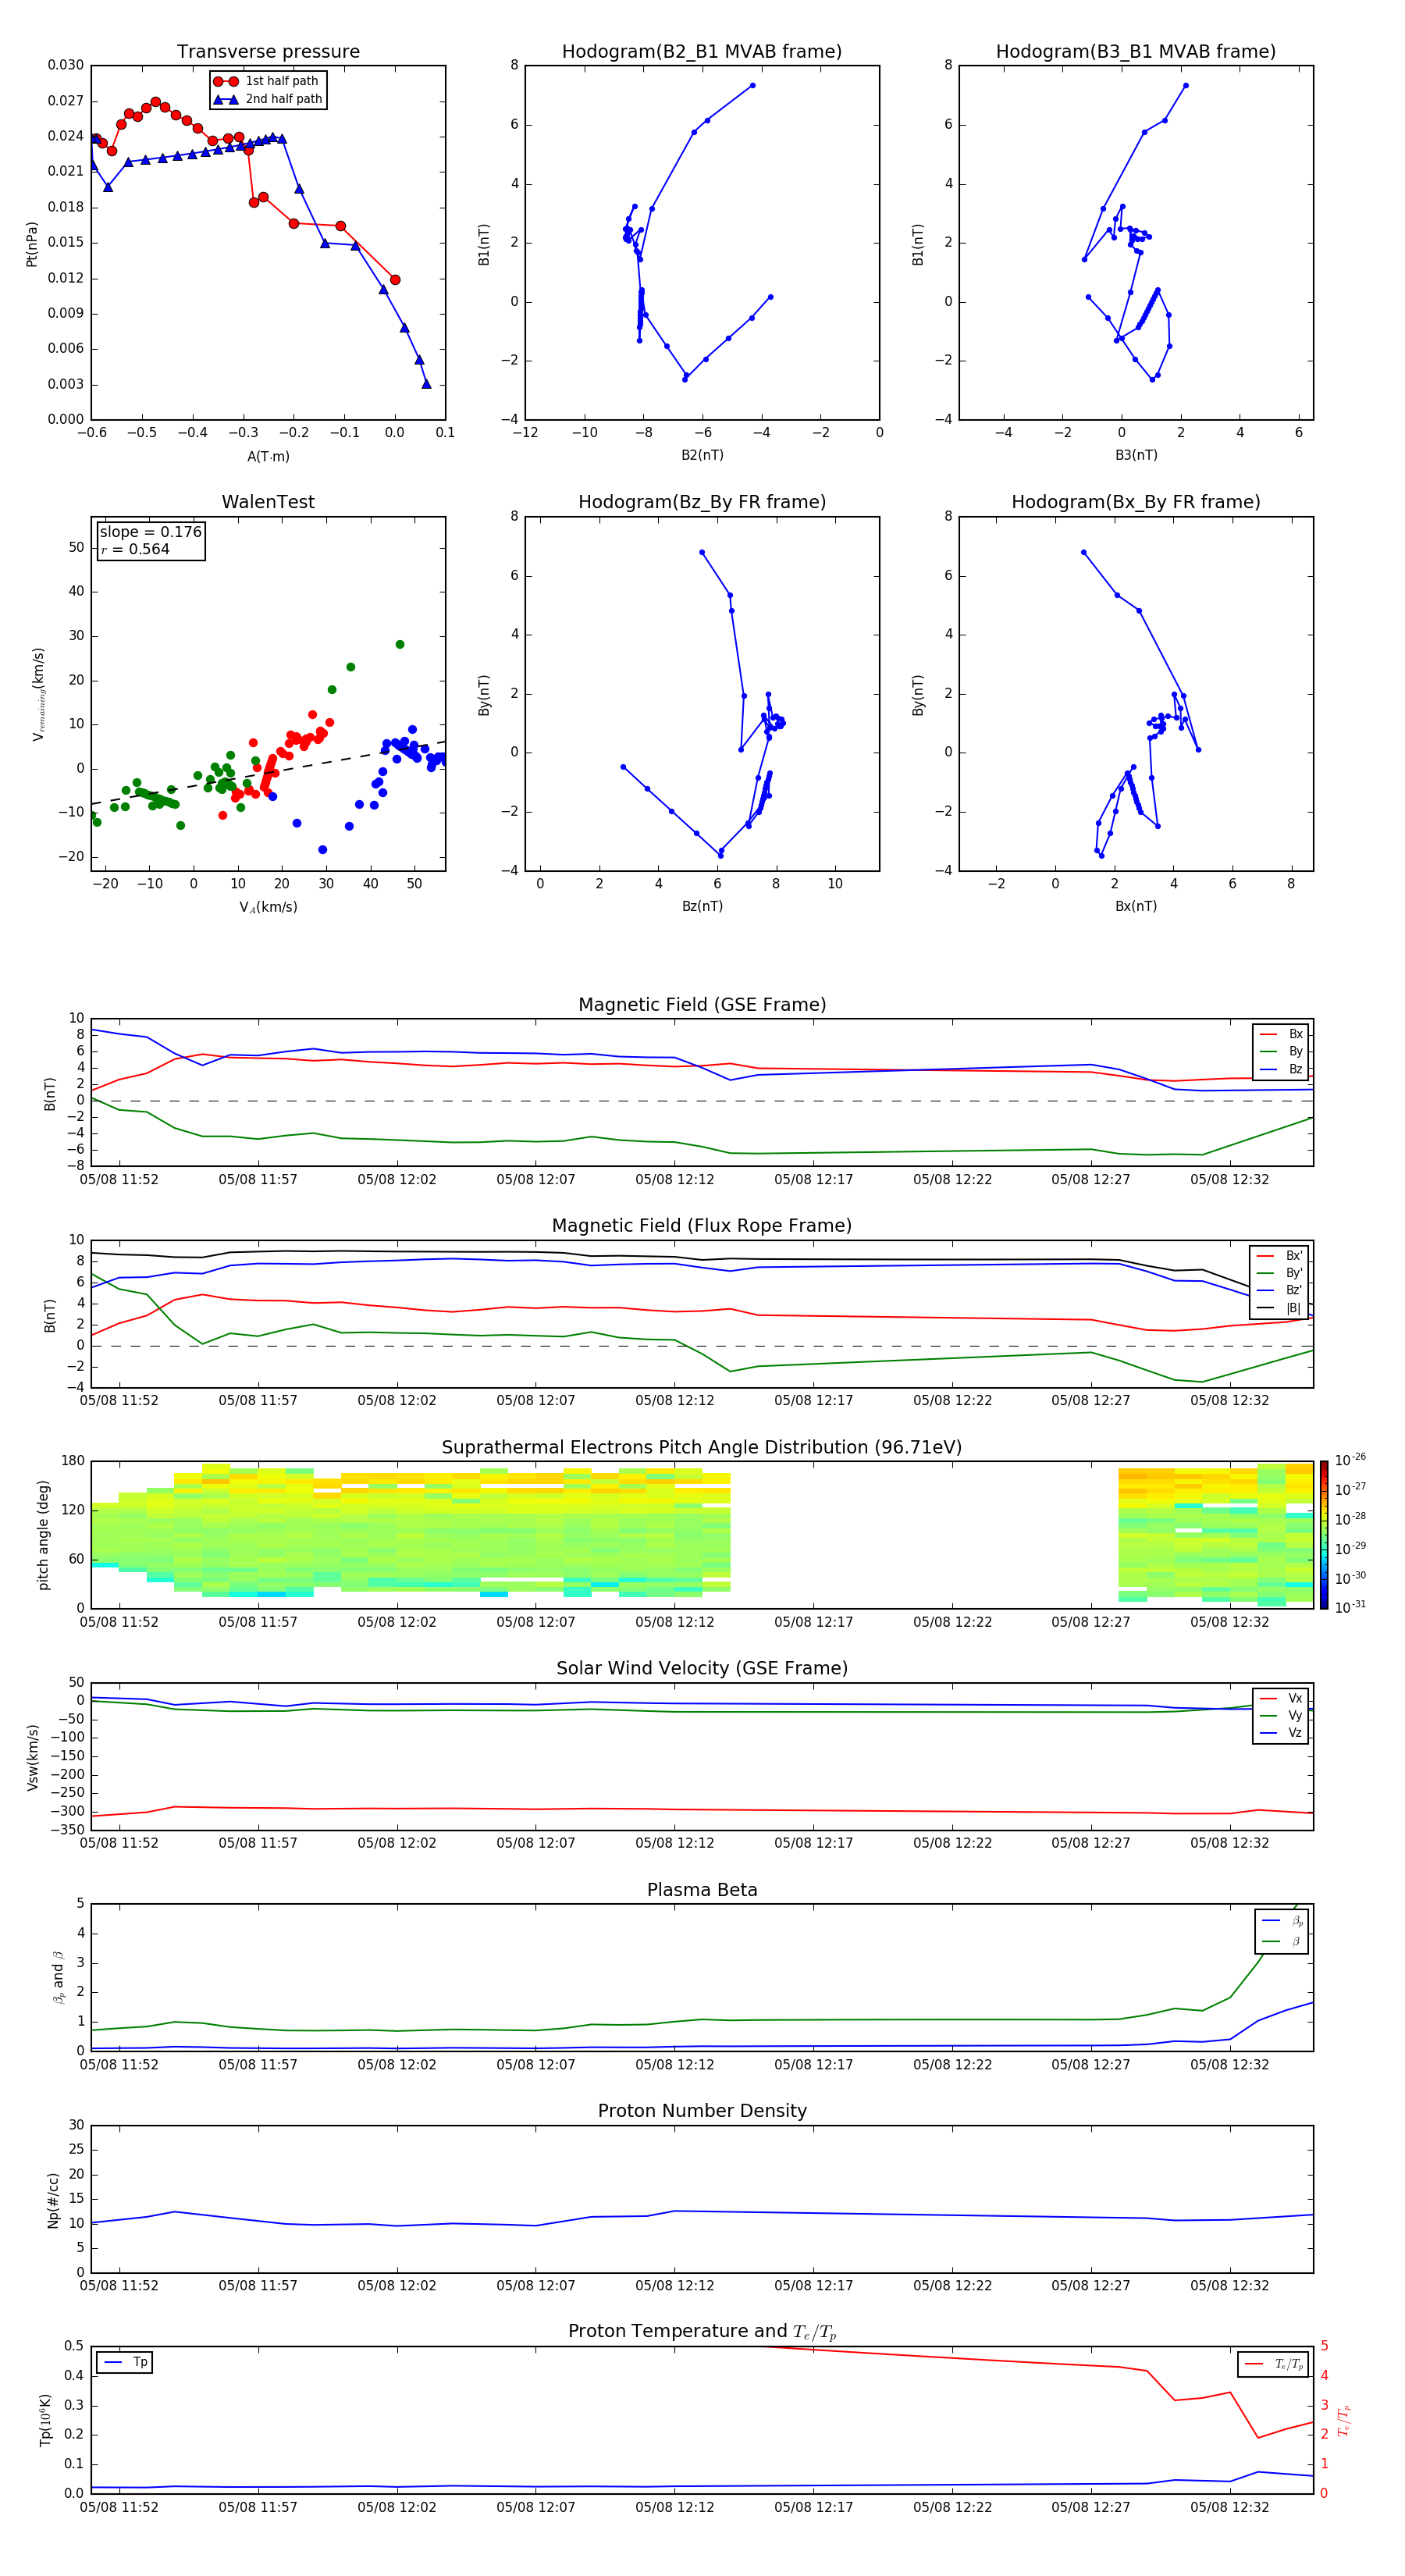This screenshot has height=2576, width=1405.
Task: Click the Bz legend entry in GSE panel
Action: click(1281, 1069)
